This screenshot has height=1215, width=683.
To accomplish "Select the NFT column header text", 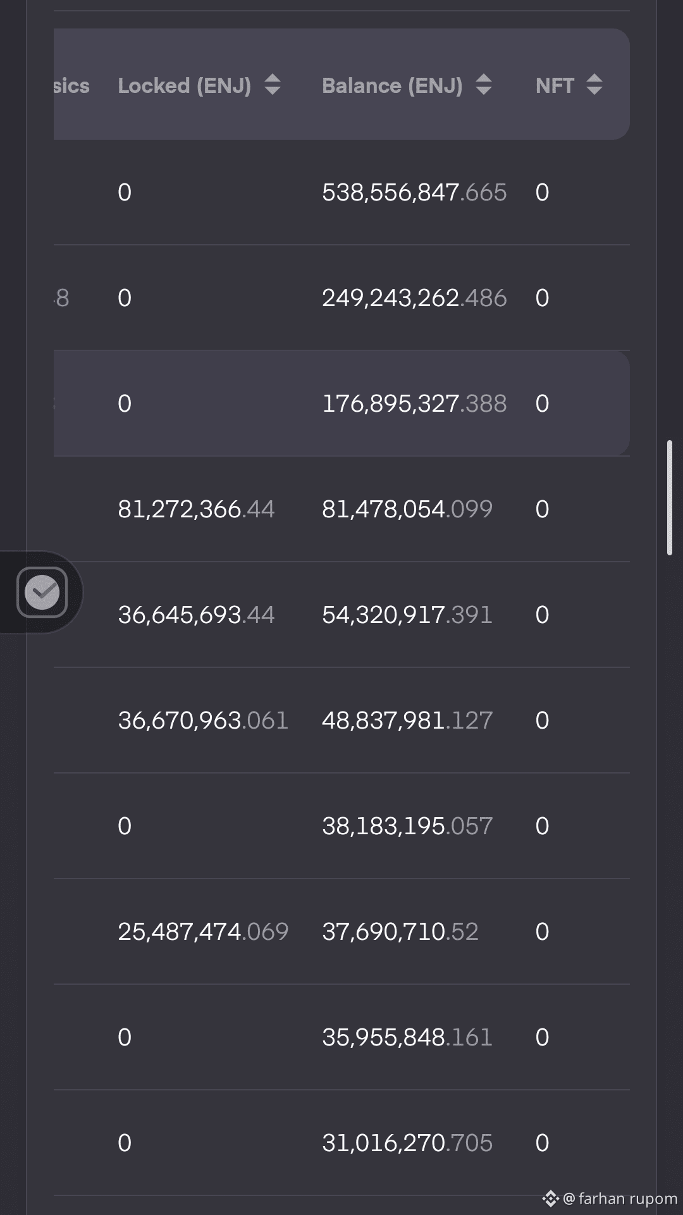I will point(555,85).
